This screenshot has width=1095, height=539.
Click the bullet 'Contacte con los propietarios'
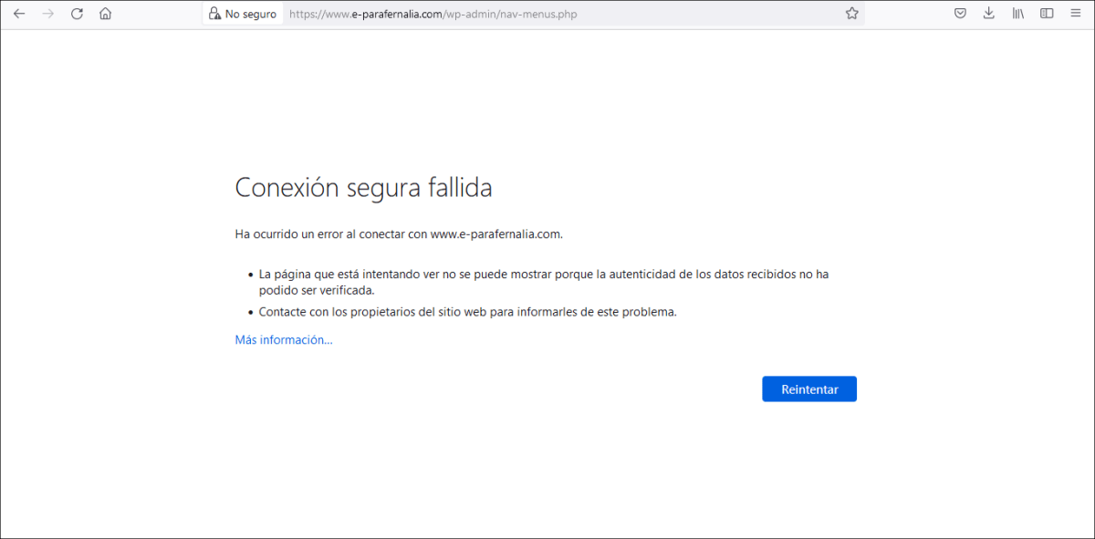468,311
